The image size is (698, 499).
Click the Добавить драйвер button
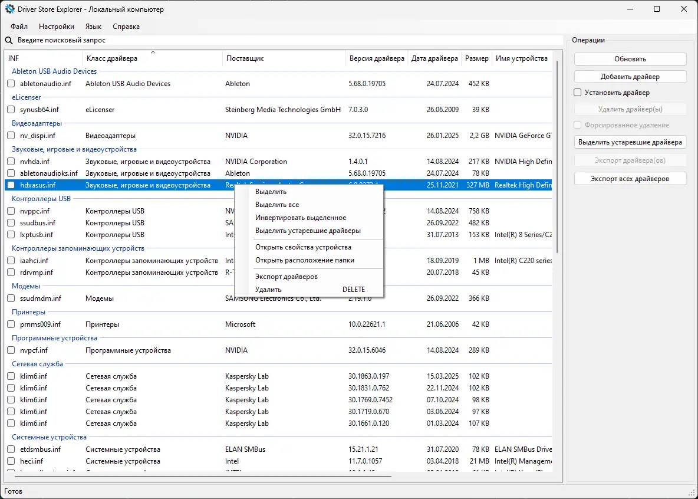(630, 77)
